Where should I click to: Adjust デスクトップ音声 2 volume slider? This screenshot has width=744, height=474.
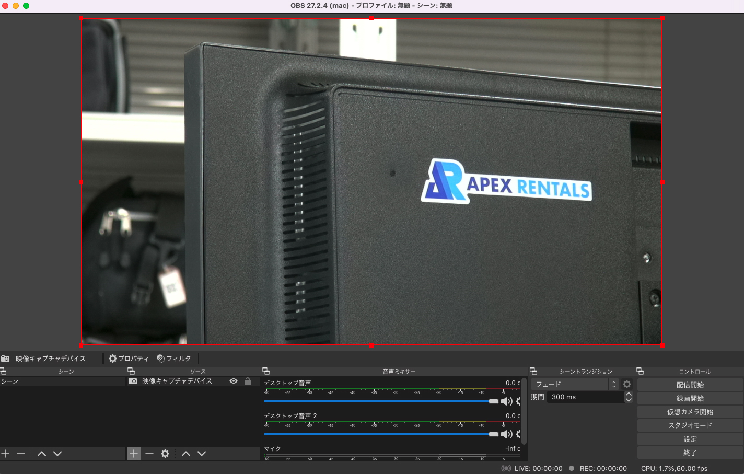tap(381, 434)
